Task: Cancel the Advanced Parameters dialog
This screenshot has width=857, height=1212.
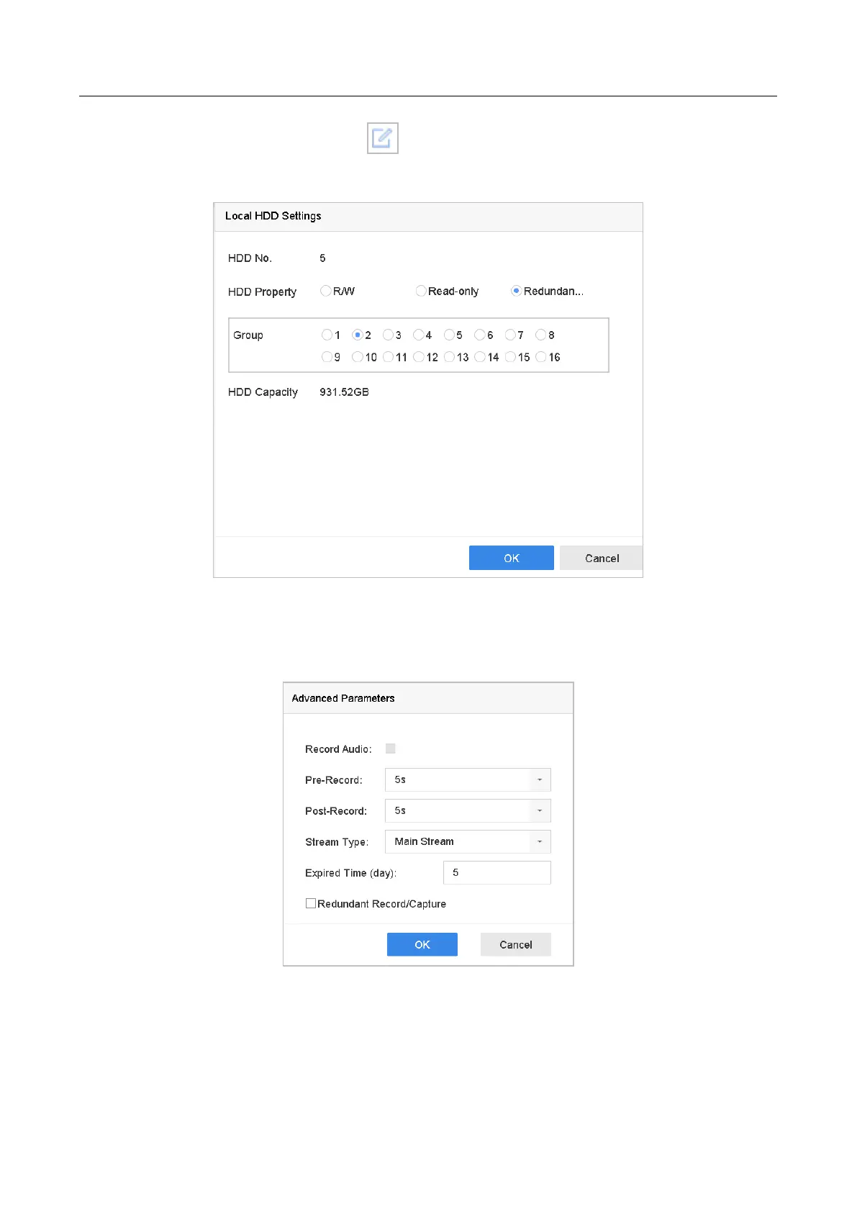Action: (515, 944)
